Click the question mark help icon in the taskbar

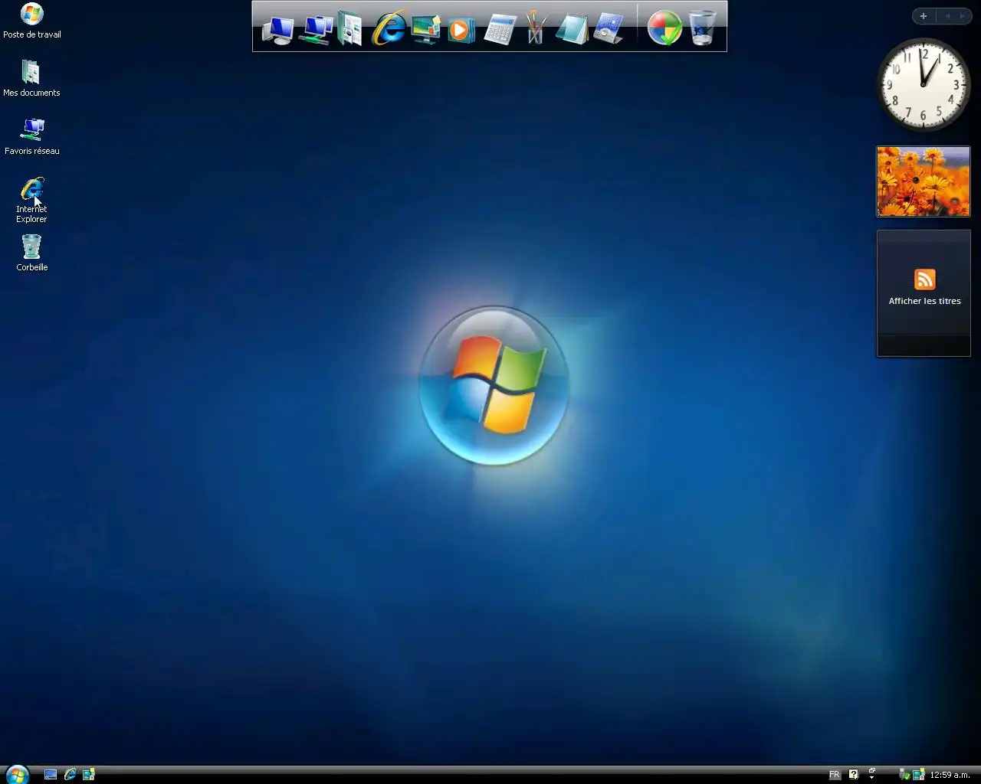tap(853, 775)
